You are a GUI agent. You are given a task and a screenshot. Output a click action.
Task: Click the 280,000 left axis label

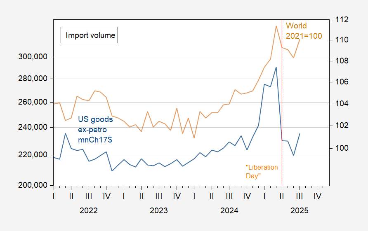tap(35, 79)
